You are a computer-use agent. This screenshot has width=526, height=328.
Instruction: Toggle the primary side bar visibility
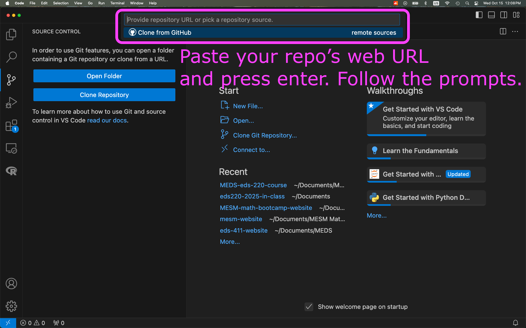[479, 15]
